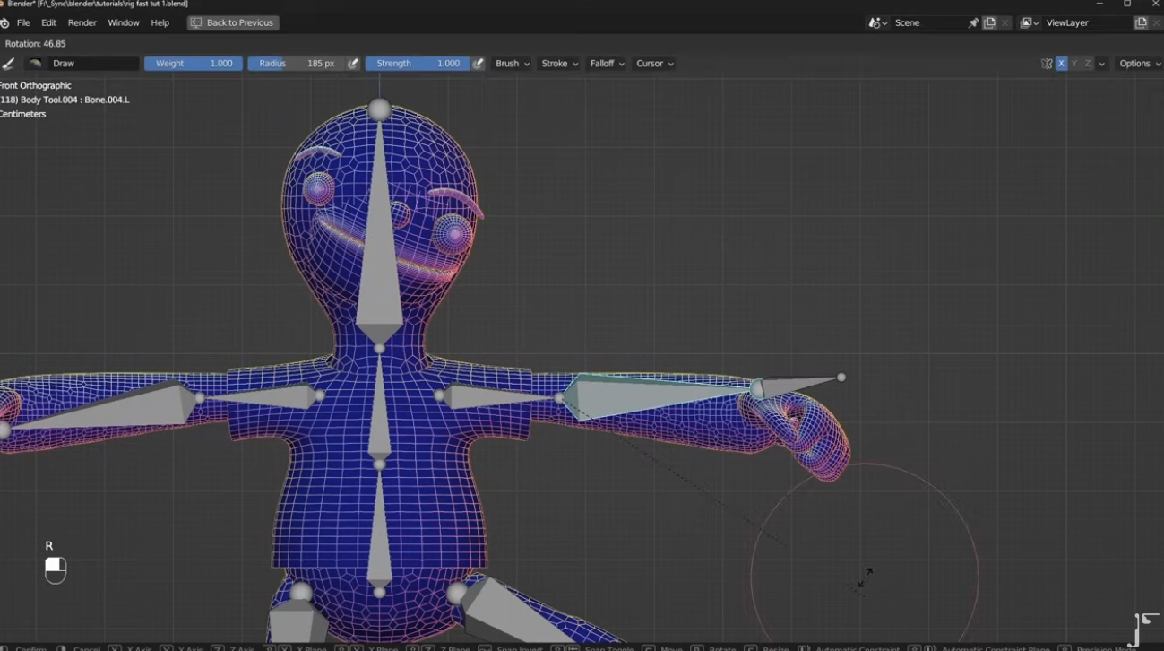
Task: Click the mirror symmetry butterfly icon
Action: pyautogui.click(x=1046, y=64)
